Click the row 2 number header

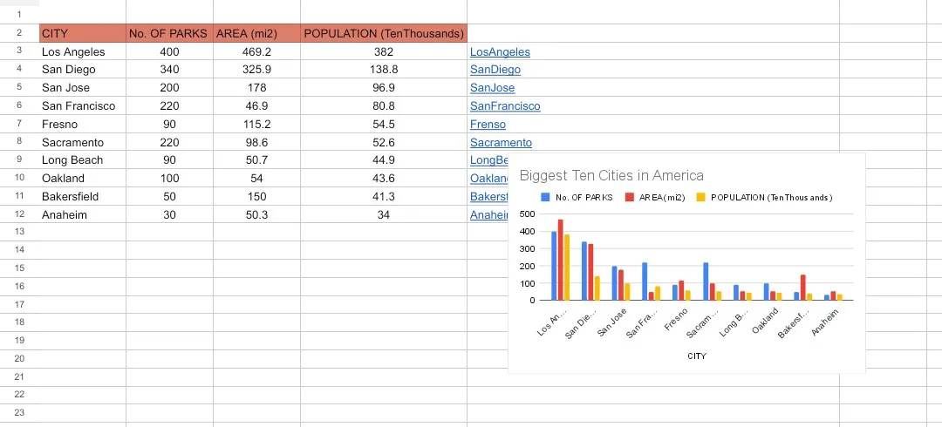tap(18, 34)
